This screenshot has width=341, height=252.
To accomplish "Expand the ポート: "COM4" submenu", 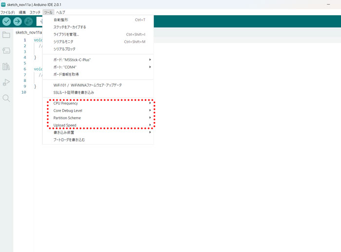I will (98, 67).
